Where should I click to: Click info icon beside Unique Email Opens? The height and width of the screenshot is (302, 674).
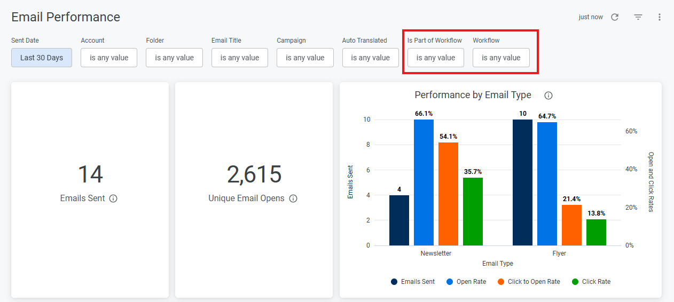293,198
